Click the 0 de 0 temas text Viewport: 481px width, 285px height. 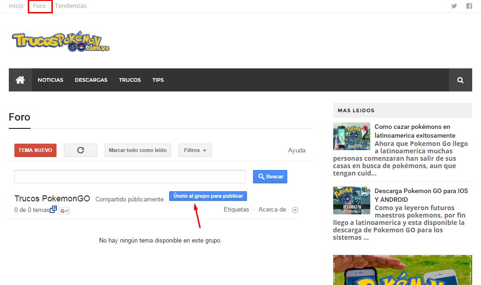pyautogui.click(x=32, y=210)
